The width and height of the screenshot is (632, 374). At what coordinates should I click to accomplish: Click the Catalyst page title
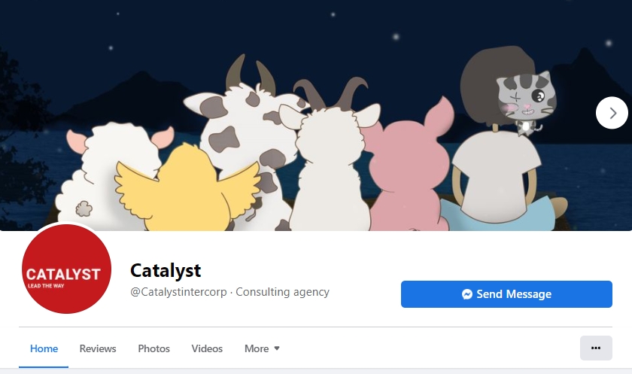tap(166, 270)
